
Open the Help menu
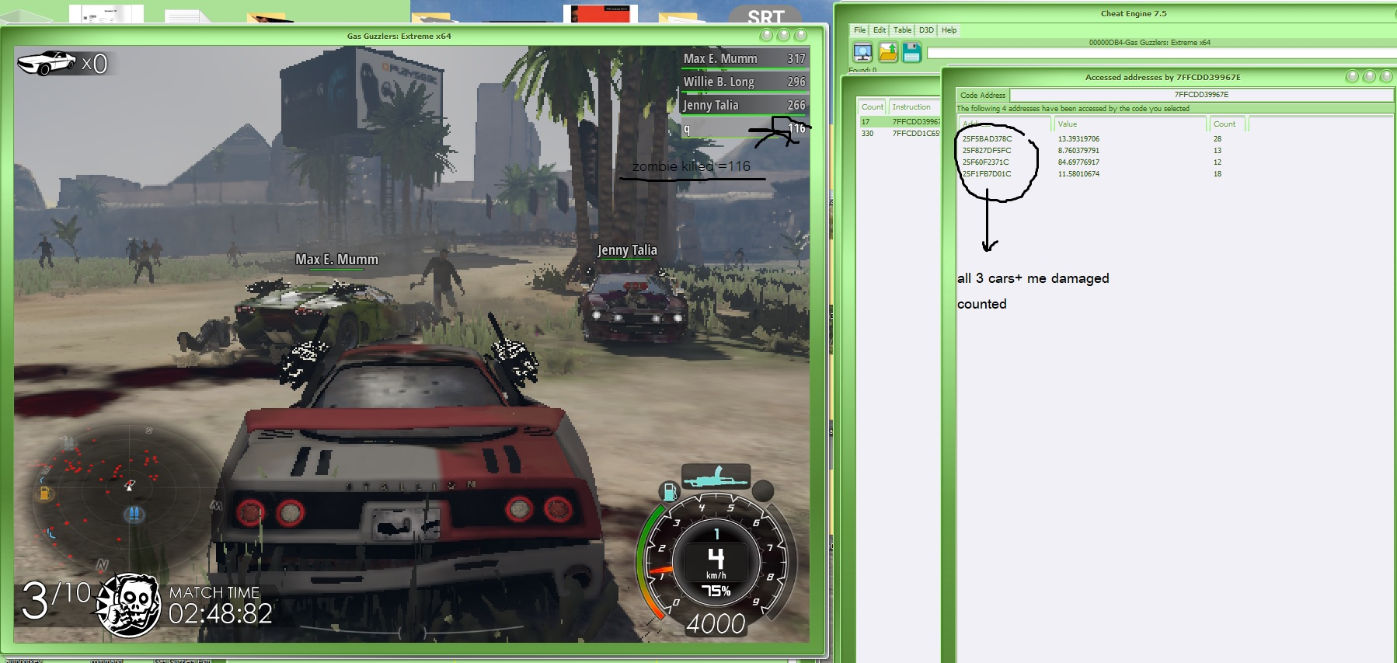(x=949, y=30)
